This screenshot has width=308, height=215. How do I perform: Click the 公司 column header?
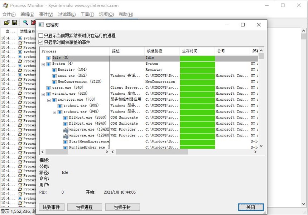tap(232, 51)
